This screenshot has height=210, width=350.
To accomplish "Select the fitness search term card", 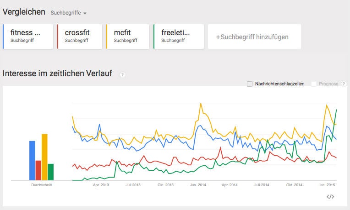I will point(28,36).
